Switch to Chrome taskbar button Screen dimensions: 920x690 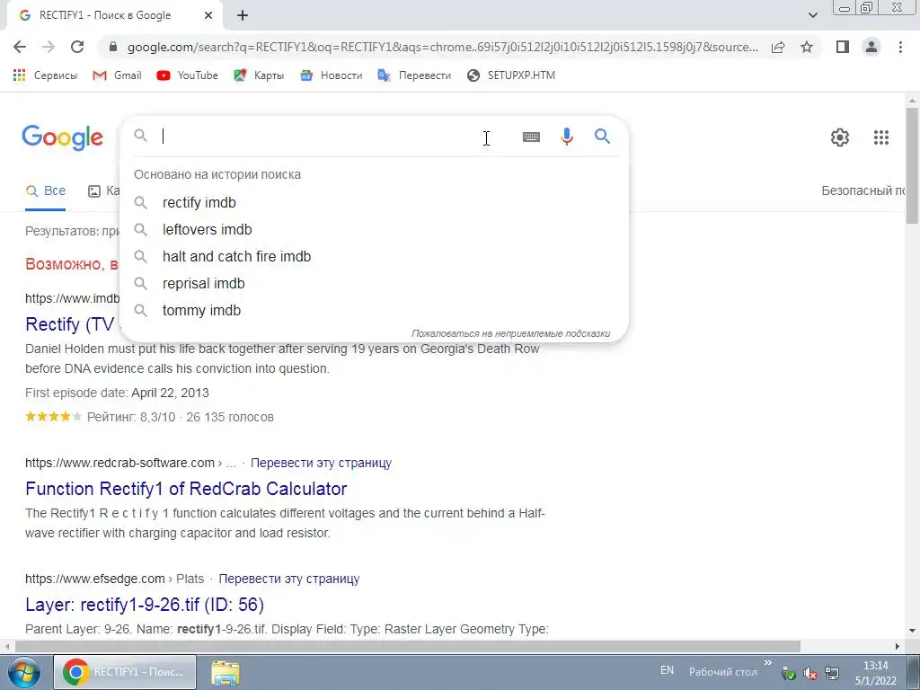click(125, 672)
